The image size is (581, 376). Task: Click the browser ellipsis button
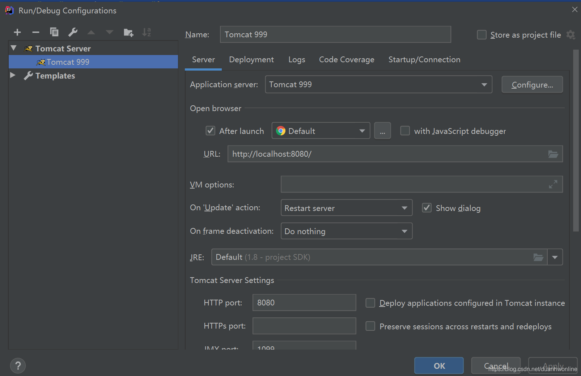pyautogui.click(x=382, y=131)
